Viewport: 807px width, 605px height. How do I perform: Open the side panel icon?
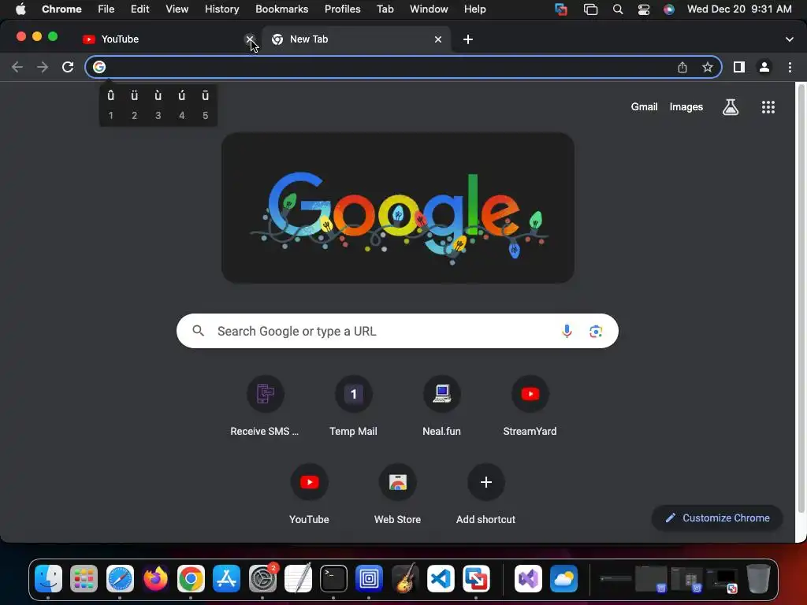coord(739,67)
